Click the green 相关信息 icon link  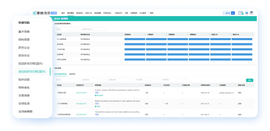pos(99,96)
